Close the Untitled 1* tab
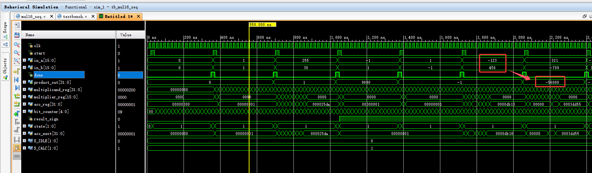592x173 pixels. point(138,16)
